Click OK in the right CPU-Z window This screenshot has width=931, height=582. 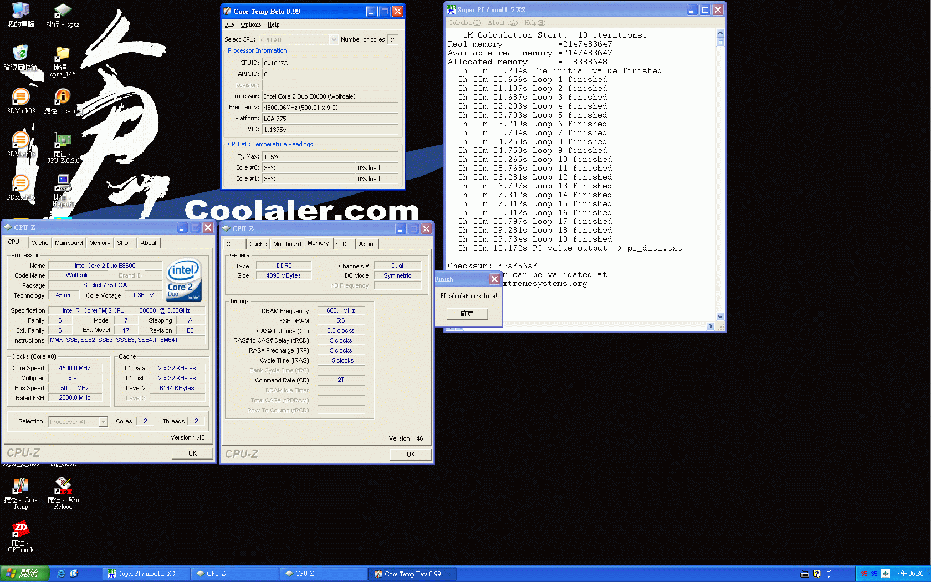click(411, 454)
